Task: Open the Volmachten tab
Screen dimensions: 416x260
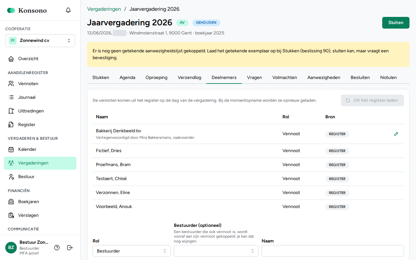Action: [x=285, y=78]
